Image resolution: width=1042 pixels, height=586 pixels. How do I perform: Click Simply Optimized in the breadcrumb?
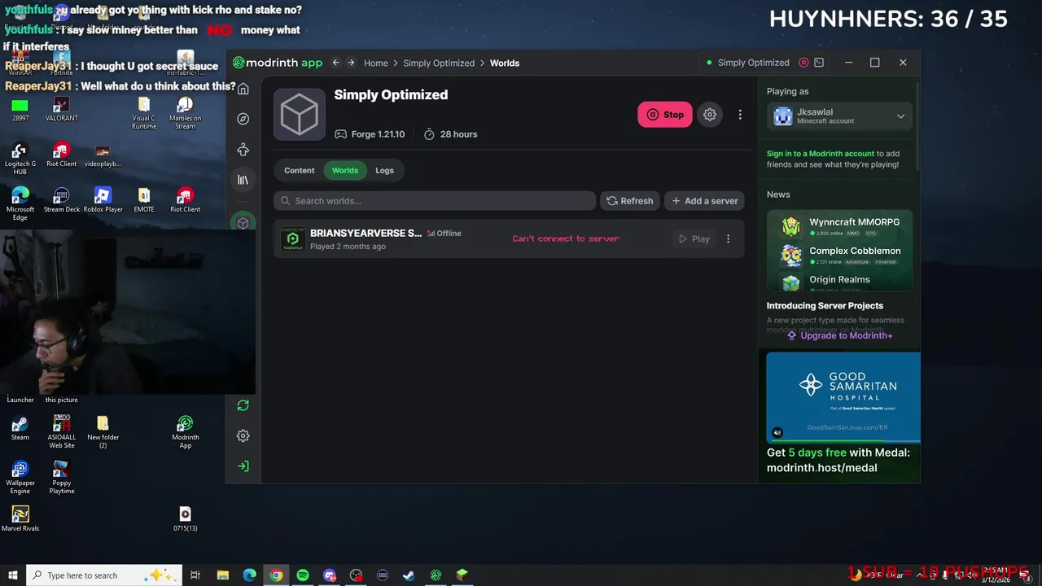click(439, 63)
